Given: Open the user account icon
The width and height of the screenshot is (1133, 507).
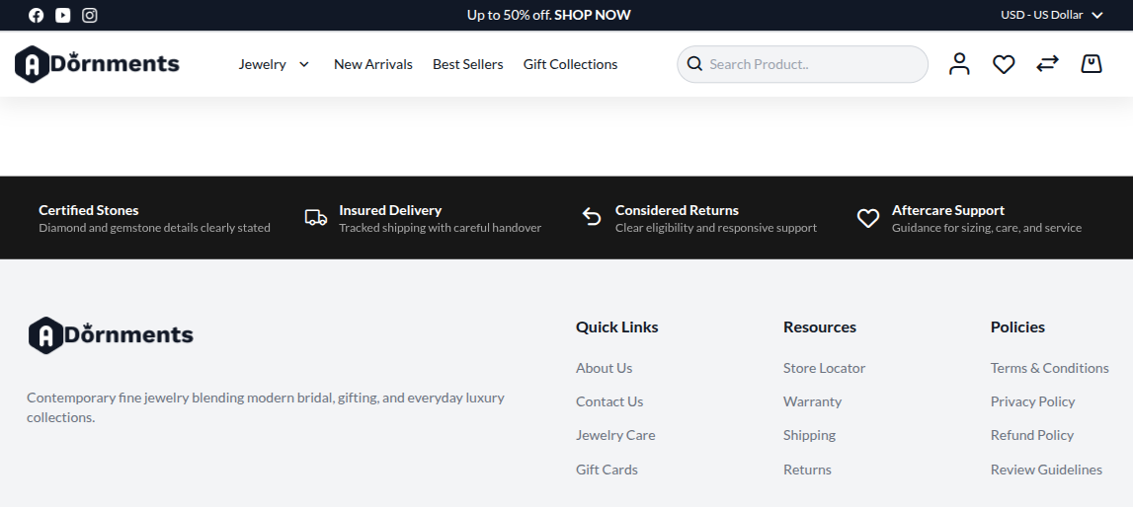Looking at the screenshot, I should (x=959, y=64).
